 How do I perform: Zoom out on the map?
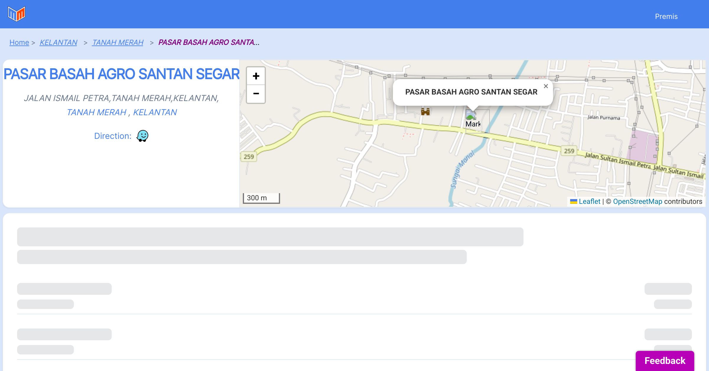pyautogui.click(x=256, y=94)
